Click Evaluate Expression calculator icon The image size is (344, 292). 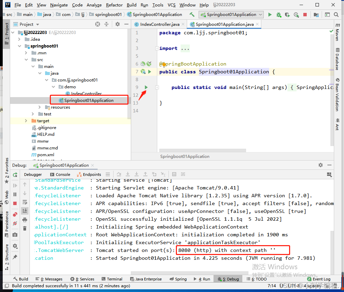tap(174, 174)
